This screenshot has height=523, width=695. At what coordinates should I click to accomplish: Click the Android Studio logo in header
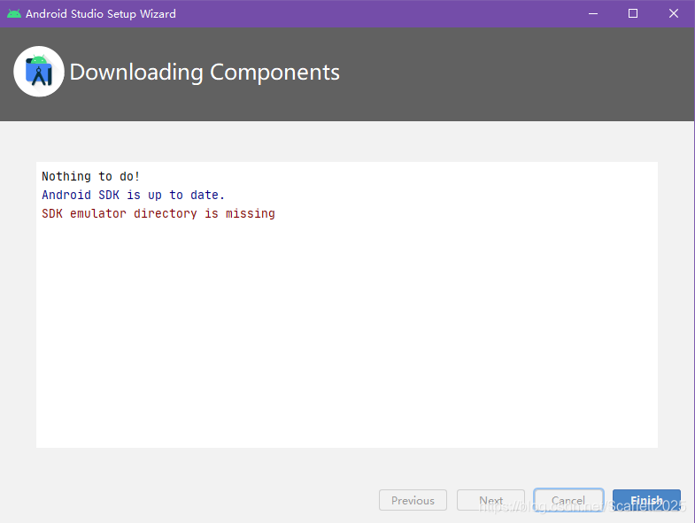point(39,72)
